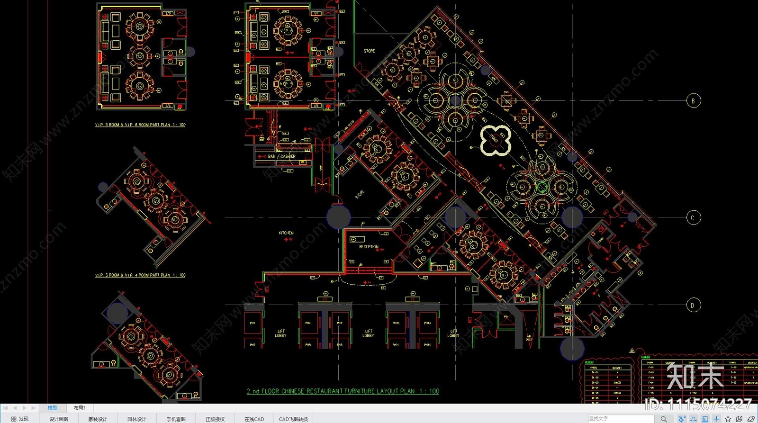This screenshot has height=423, width=758.
Task: Click the 3D cube view icon
Action: click(740, 419)
